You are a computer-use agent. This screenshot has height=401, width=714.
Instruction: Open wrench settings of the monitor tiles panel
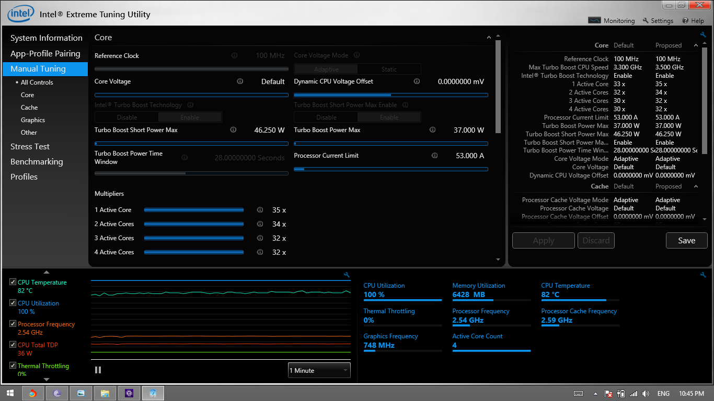[703, 275]
